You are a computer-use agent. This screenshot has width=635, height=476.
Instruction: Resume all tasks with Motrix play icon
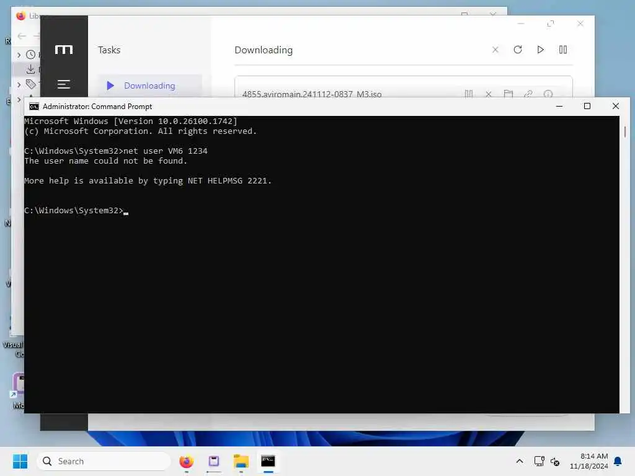[x=540, y=50]
